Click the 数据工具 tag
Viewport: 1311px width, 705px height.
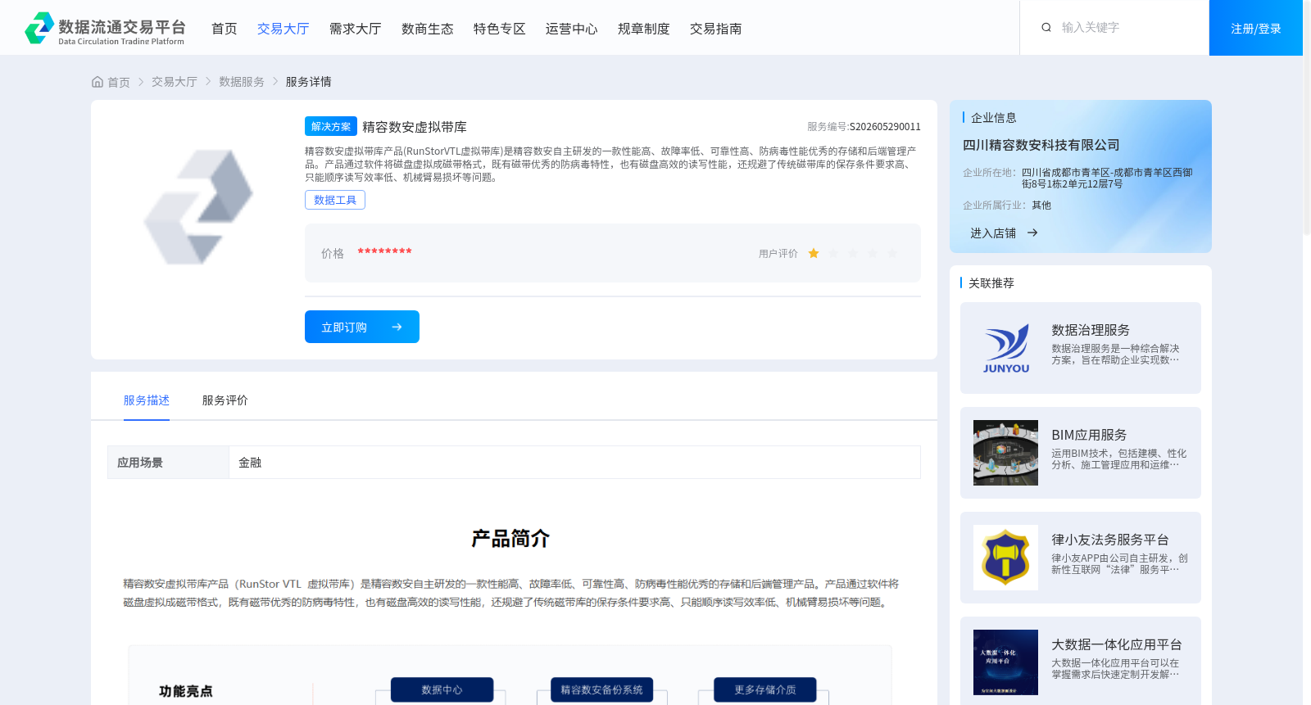335,200
